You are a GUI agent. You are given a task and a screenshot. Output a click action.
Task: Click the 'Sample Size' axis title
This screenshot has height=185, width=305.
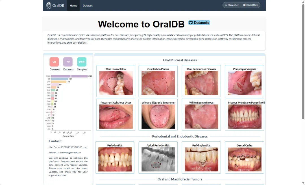[x=68, y=136]
